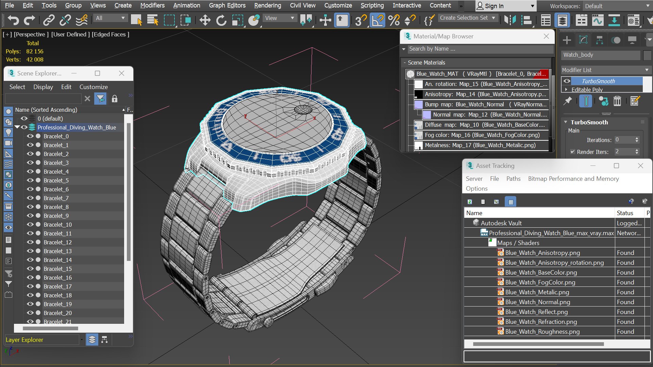
Task: Pick the Select and Rotate tool
Action: [x=221, y=20]
